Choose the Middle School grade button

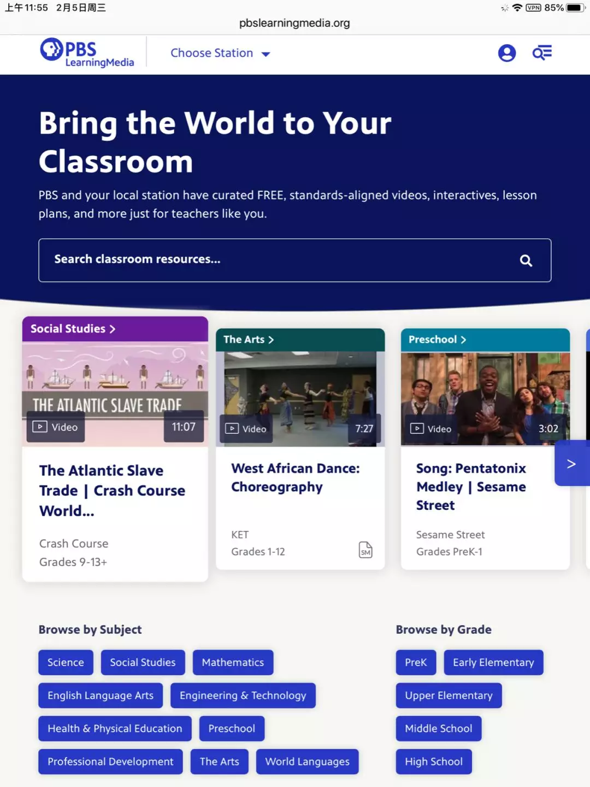click(438, 728)
